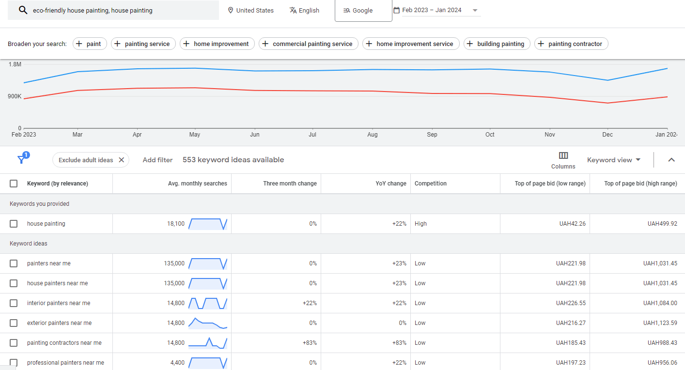The image size is (685, 370).
Task: Check the house painters near me checkbox
Action: pyautogui.click(x=14, y=283)
